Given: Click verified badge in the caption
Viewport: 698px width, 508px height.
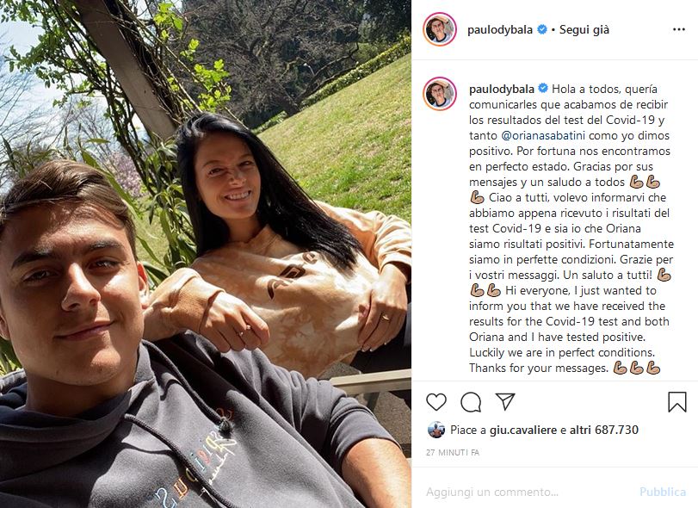Looking at the screenshot, I should (543, 89).
